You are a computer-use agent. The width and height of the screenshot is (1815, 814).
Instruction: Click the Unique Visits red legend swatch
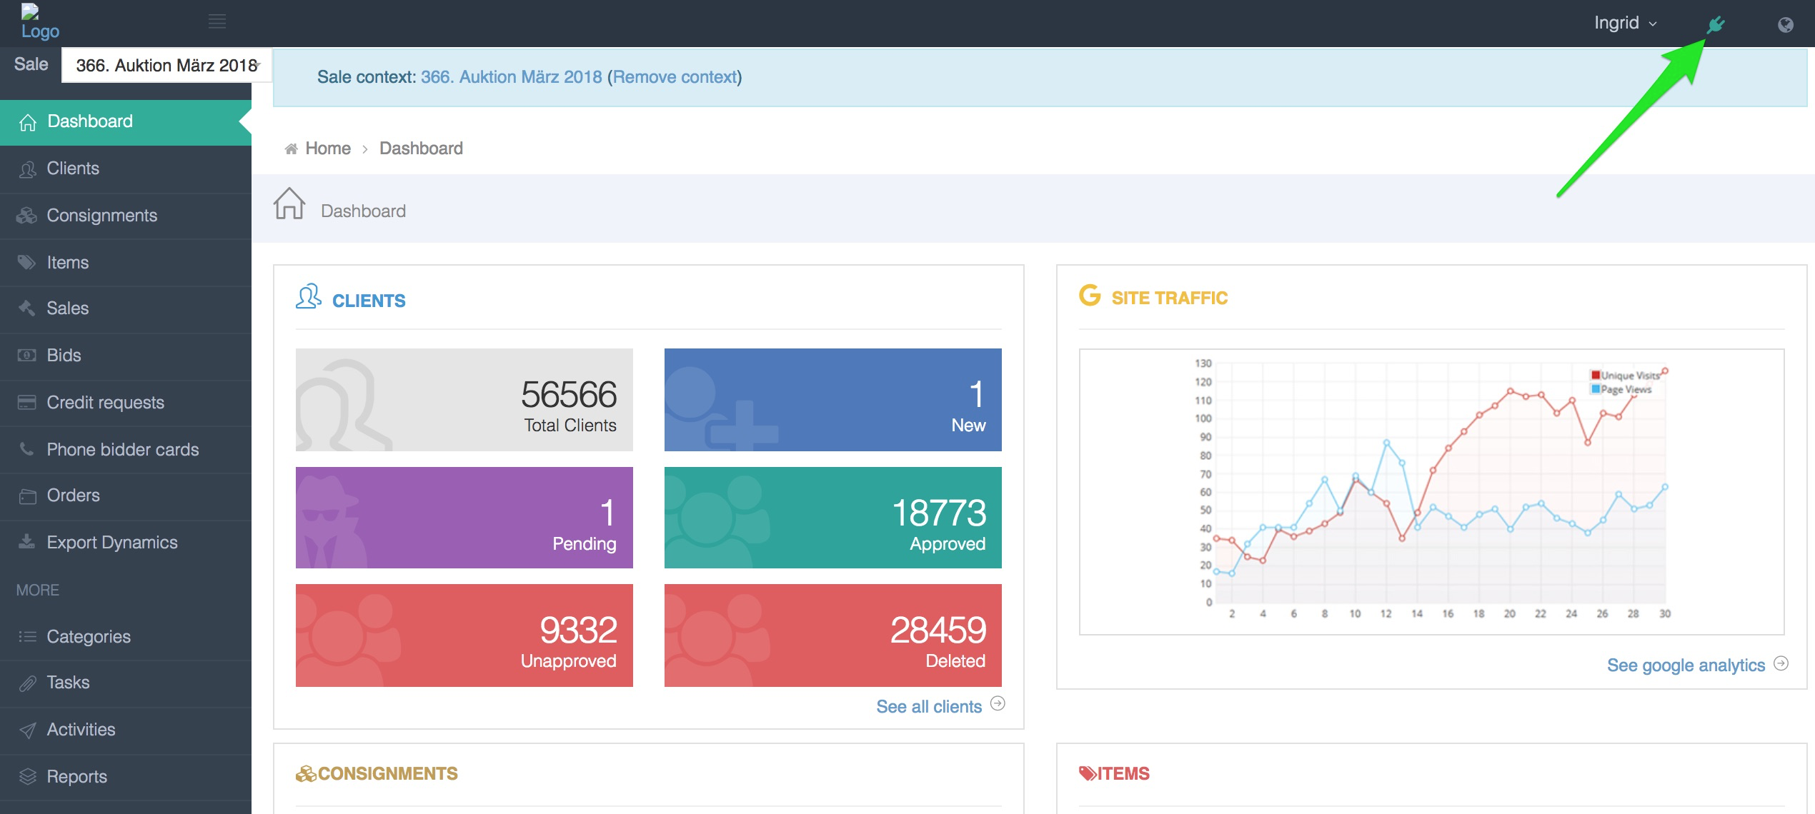1595,376
